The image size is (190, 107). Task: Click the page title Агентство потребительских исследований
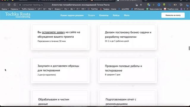(x=80, y=5)
